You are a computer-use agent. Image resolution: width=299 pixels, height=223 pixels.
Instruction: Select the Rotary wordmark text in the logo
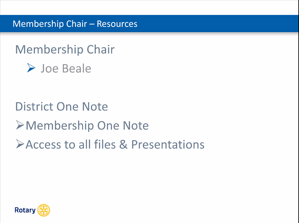click(25, 210)
